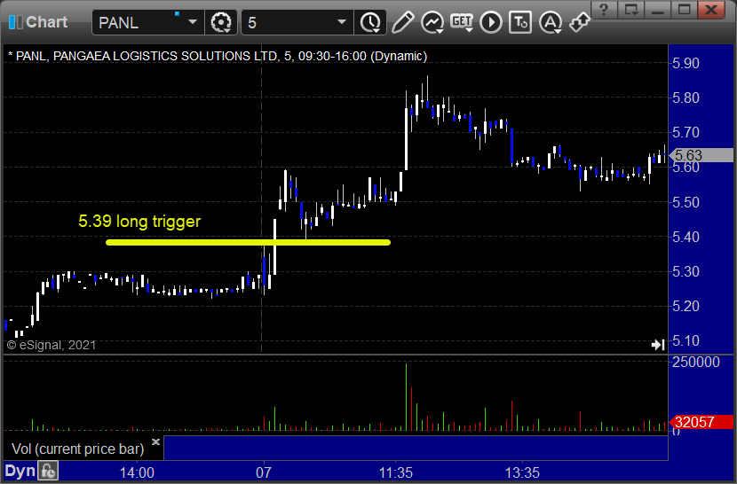Click the trade-from-chart T icon

pyautogui.click(x=520, y=22)
